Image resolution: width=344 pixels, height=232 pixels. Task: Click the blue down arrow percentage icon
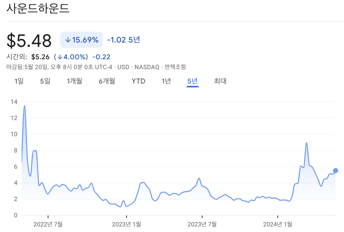68,40
